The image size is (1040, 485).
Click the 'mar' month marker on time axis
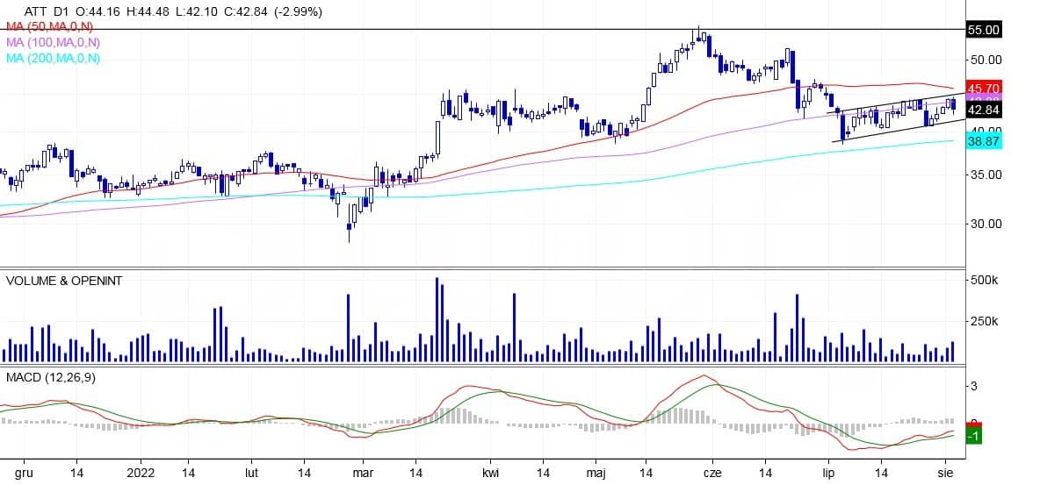[361, 472]
